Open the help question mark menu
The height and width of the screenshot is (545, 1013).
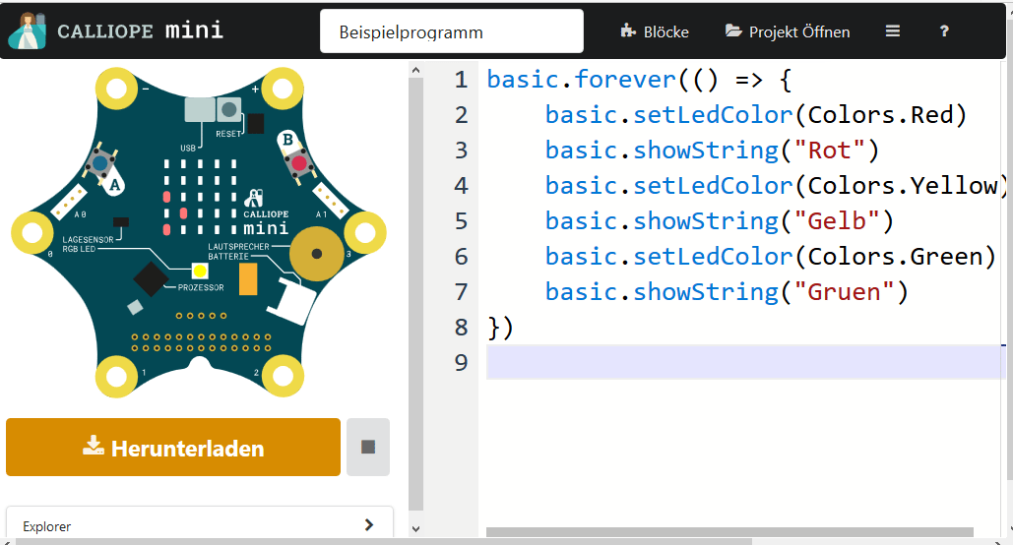click(x=944, y=31)
